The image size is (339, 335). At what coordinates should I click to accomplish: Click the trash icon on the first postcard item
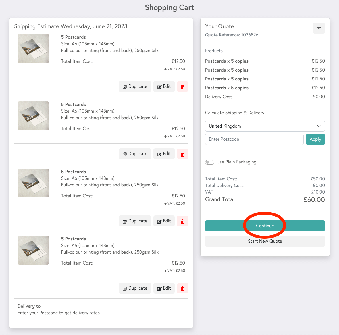tap(182, 86)
